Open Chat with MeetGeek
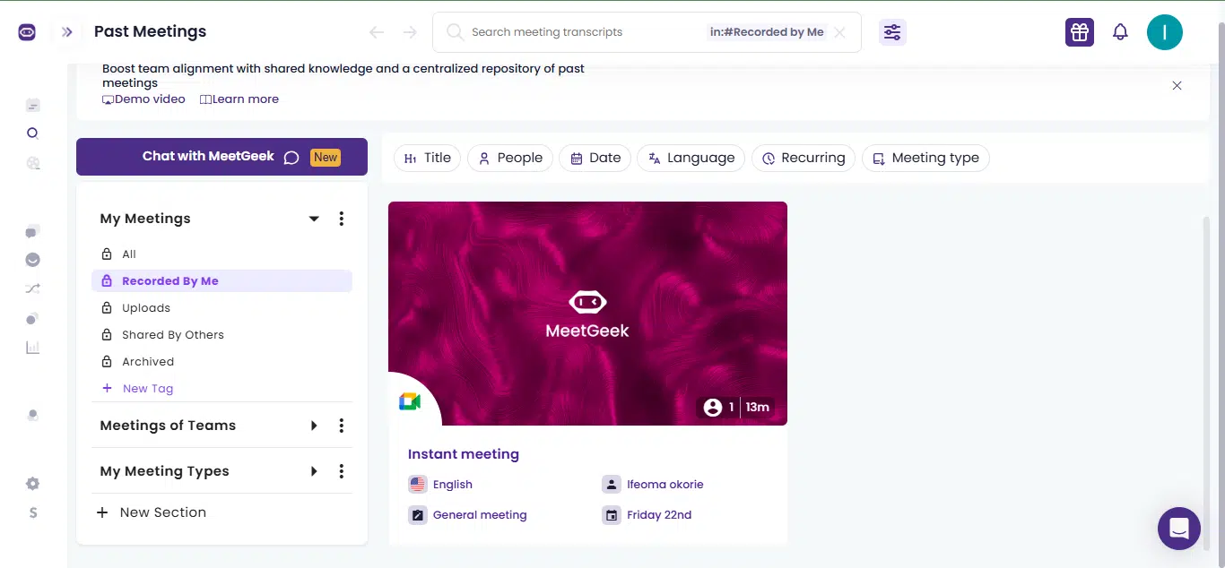1225x568 pixels. tap(222, 157)
